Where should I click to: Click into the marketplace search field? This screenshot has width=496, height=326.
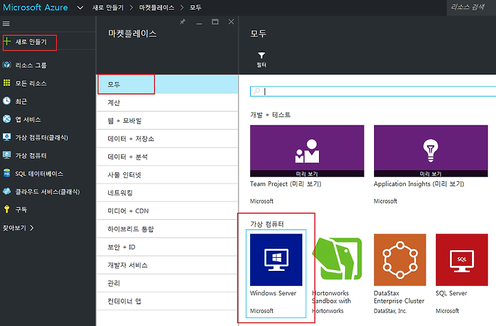373,92
